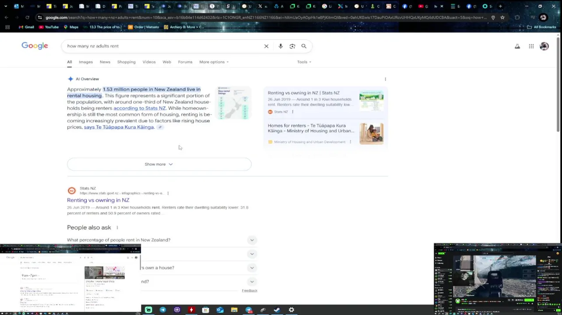Click the NZ map thumbnail in AI Overview
Screen dimensions: 562x315
point(233,103)
